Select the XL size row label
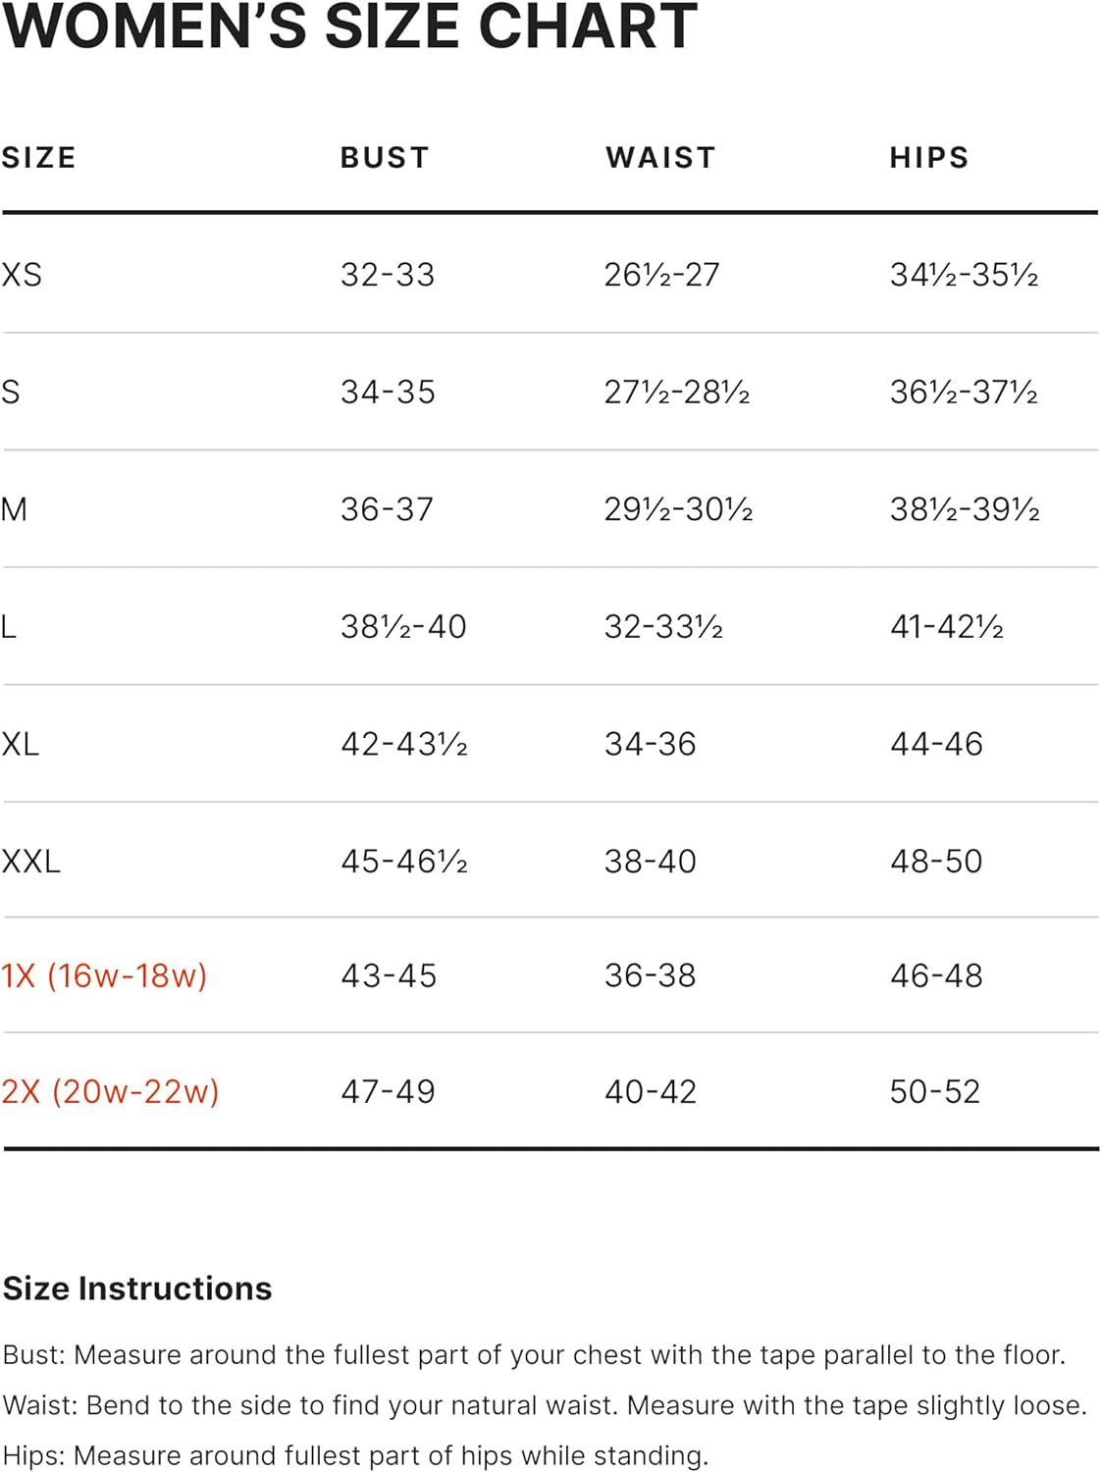Screen dimensions: 1101x1472 click(21, 744)
